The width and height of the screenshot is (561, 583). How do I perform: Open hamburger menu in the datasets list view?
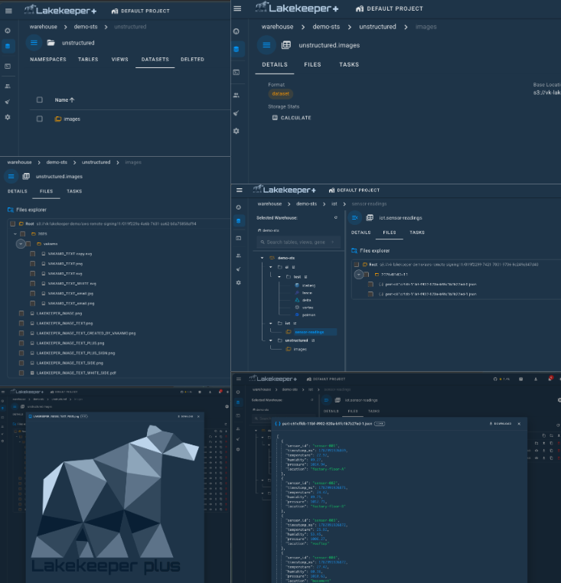coord(8,11)
